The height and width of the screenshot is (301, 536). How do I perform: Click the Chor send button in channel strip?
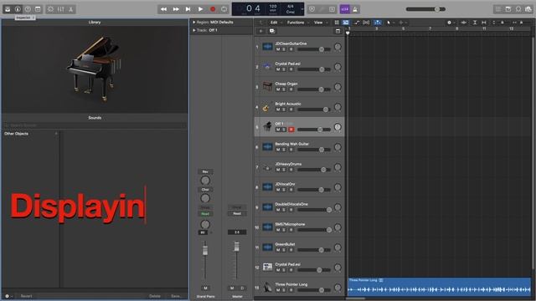tap(205, 190)
